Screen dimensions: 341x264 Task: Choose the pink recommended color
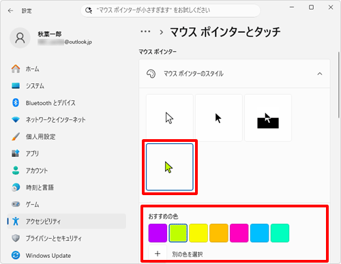coord(239,233)
